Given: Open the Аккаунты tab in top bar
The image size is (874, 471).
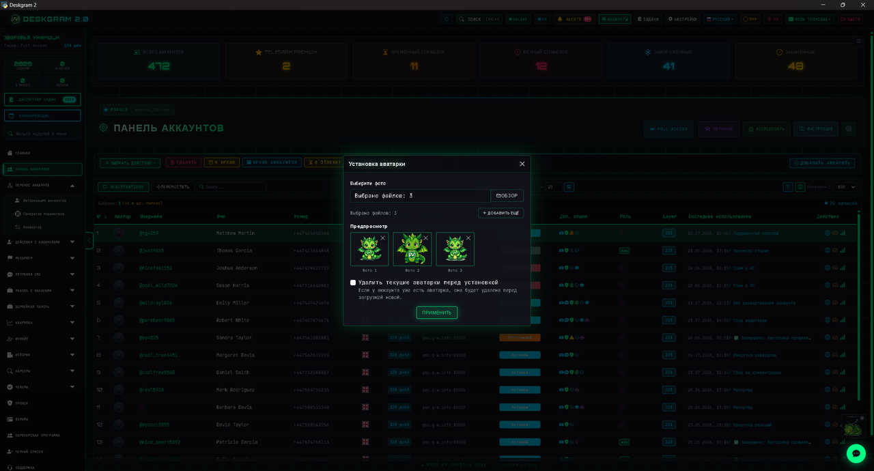Looking at the screenshot, I should click(615, 19).
